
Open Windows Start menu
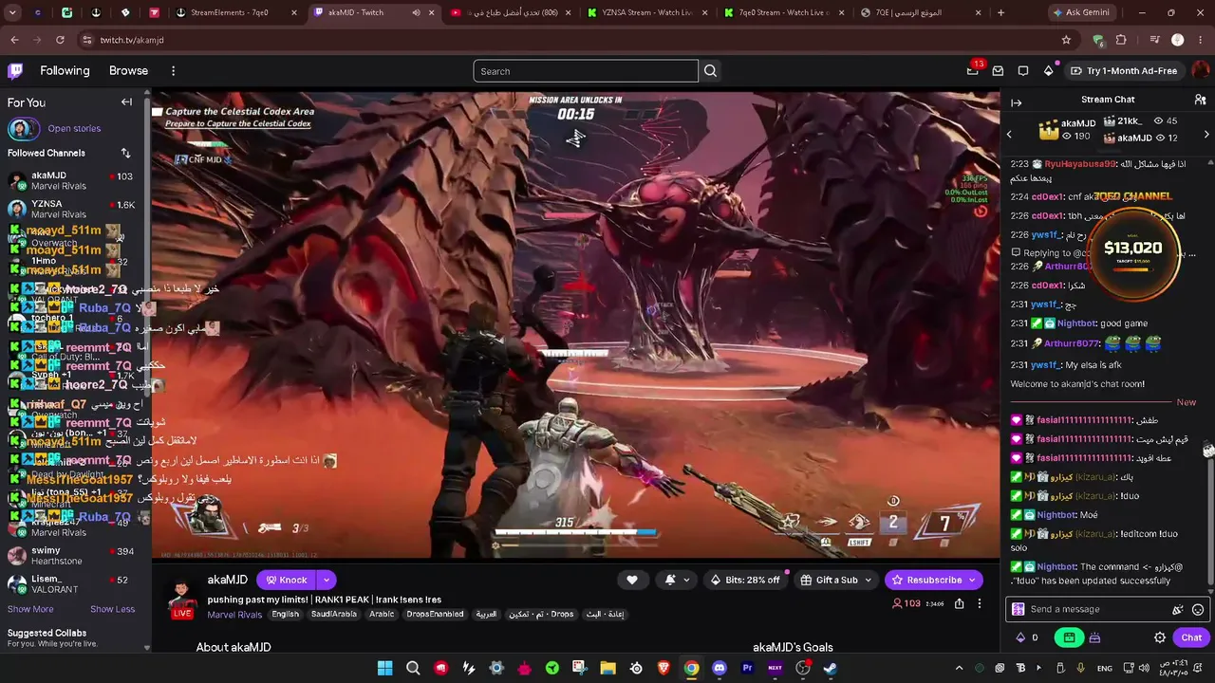point(384,668)
